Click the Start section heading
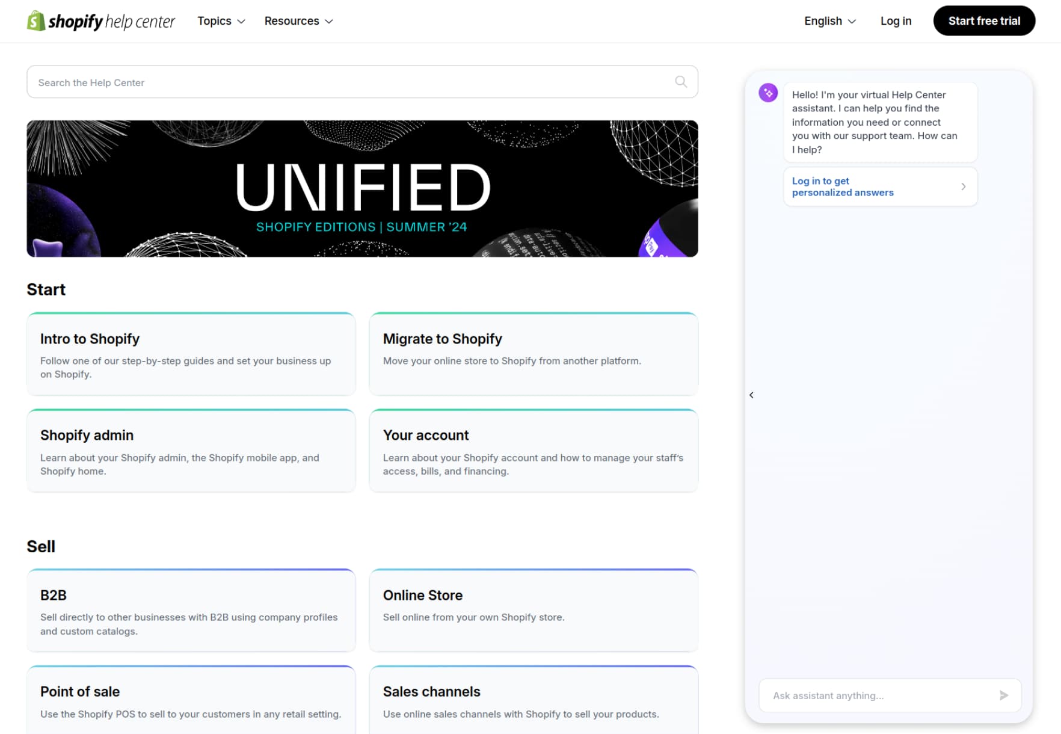The height and width of the screenshot is (734, 1061). pyautogui.click(x=46, y=289)
